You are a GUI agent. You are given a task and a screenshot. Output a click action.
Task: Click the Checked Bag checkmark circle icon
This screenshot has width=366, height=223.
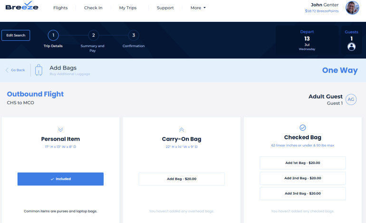click(302, 127)
